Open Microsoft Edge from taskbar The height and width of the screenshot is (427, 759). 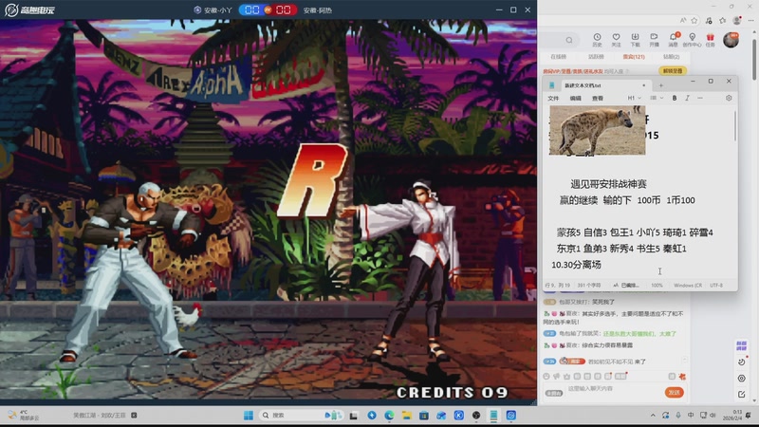pyautogui.click(x=389, y=415)
